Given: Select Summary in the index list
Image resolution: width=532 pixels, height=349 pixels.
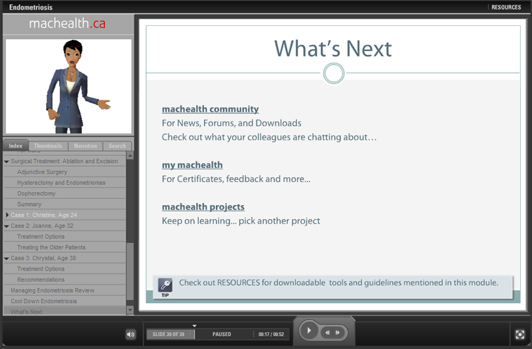Looking at the screenshot, I should pos(65,204).
